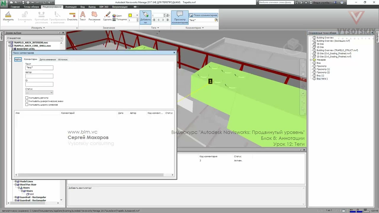The image size is (379, 213).
Task: Go to next tag arrow
Action: click(163, 20)
